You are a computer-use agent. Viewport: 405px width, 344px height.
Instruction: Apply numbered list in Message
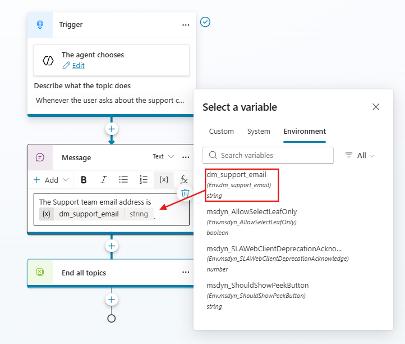[x=144, y=180]
